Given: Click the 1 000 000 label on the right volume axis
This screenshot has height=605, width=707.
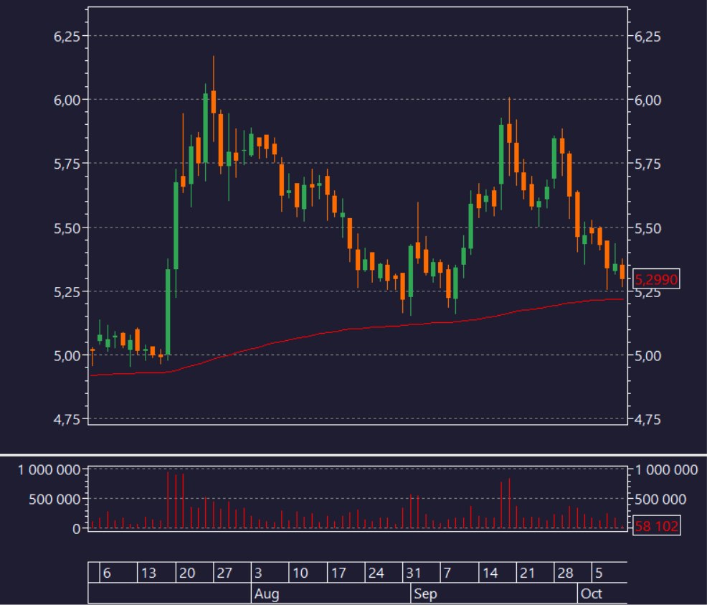Looking at the screenshot, I should coord(666,470).
